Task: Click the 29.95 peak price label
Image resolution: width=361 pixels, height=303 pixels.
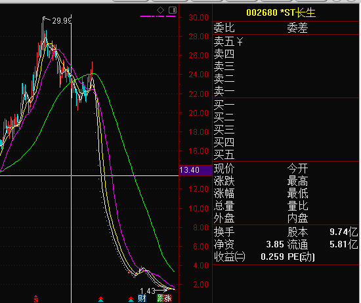Action: [x=62, y=21]
